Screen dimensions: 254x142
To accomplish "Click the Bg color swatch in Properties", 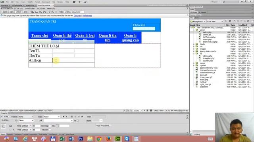I will point(57,126).
